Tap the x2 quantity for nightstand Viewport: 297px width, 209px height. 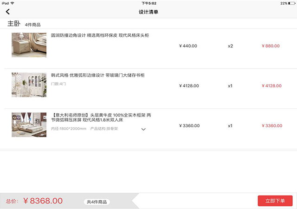coord(230,46)
